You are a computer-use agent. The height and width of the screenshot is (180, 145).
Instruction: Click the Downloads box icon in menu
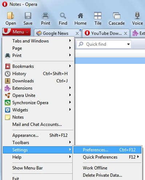[x=8, y=81]
